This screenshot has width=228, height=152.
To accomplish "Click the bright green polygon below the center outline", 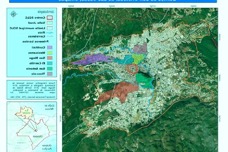I will point(144,80).
